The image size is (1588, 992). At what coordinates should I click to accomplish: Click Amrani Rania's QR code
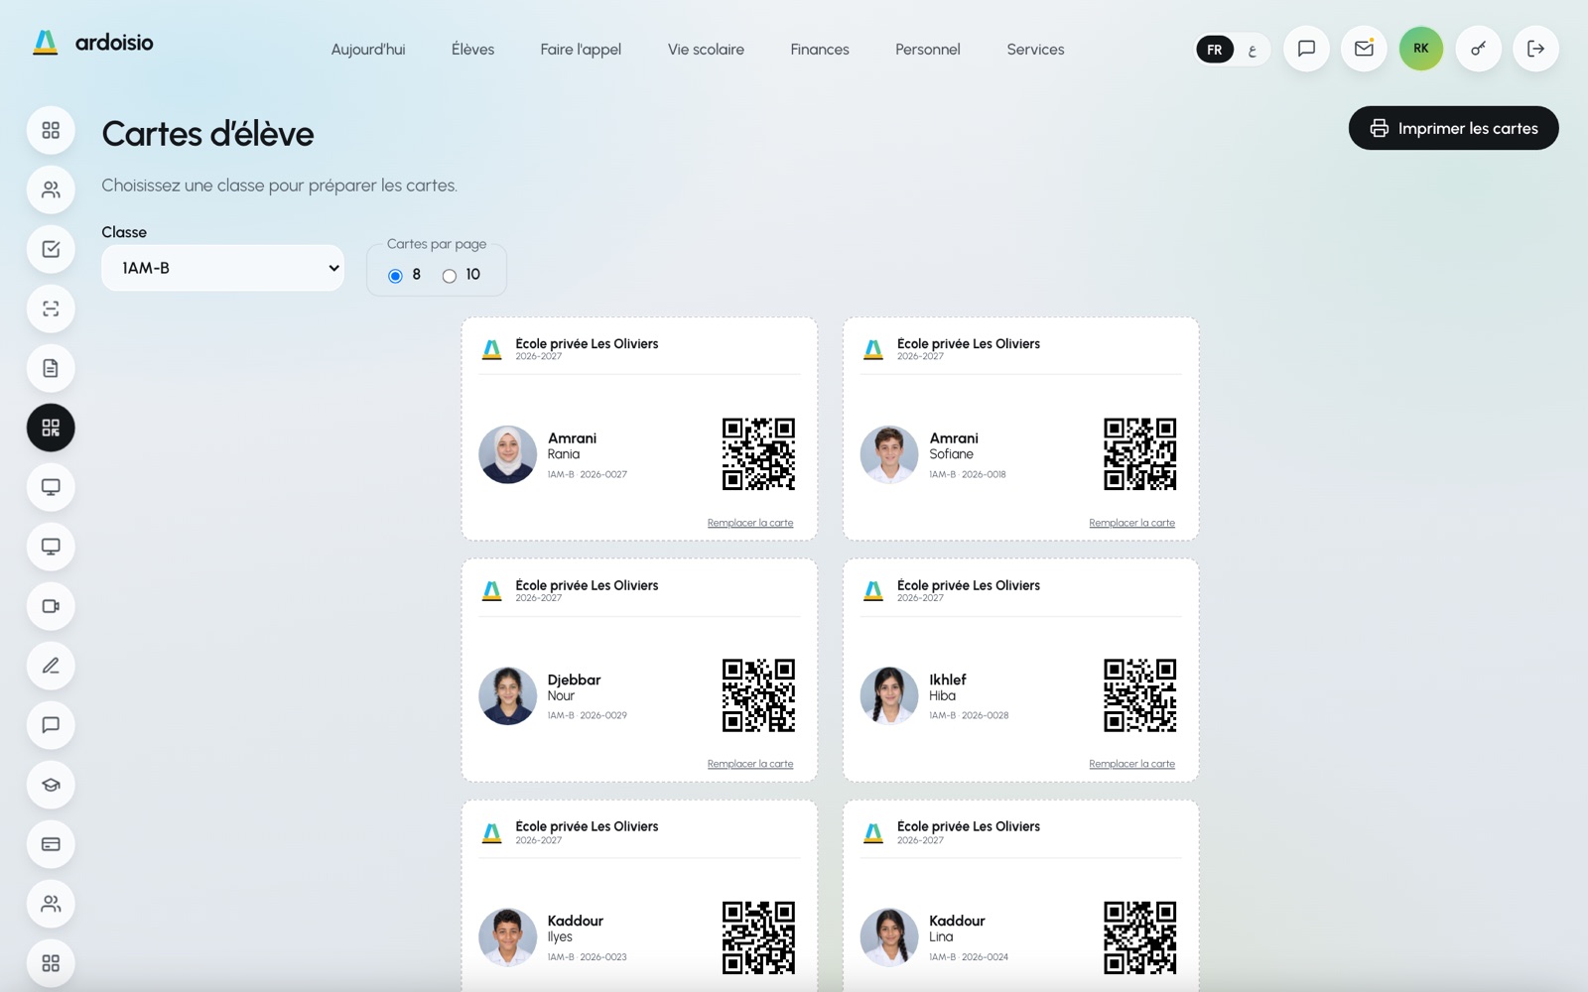click(758, 454)
